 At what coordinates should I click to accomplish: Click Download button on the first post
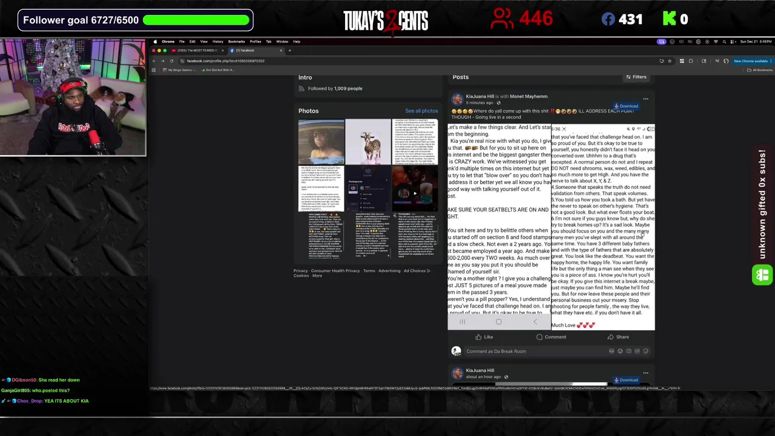[x=627, y=106]
